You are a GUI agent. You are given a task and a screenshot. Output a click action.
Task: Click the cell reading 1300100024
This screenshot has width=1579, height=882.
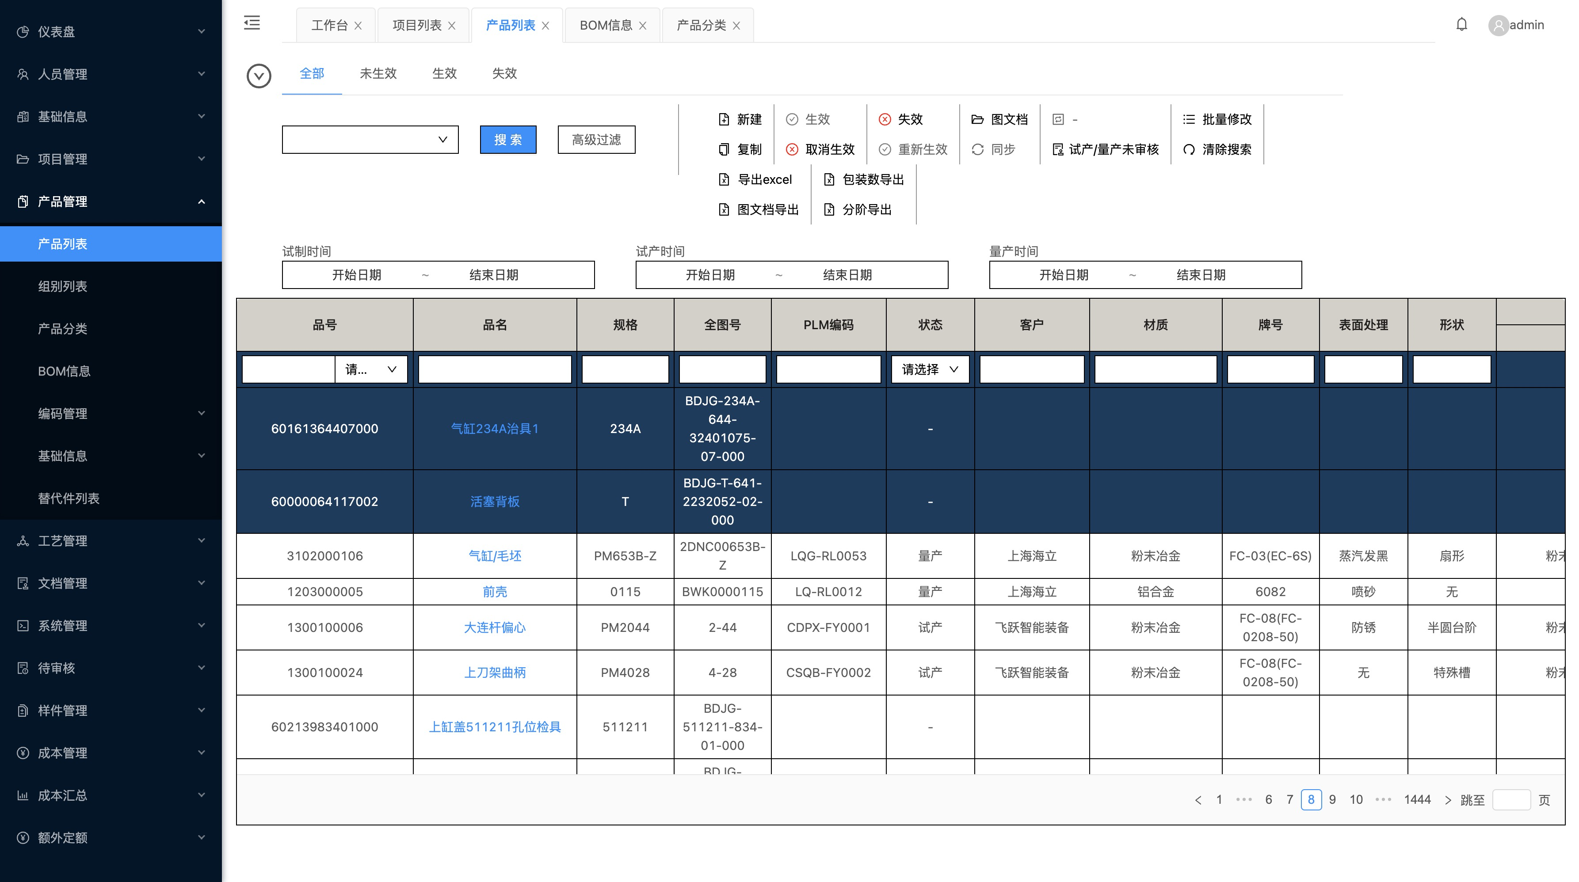pos(325,673)
